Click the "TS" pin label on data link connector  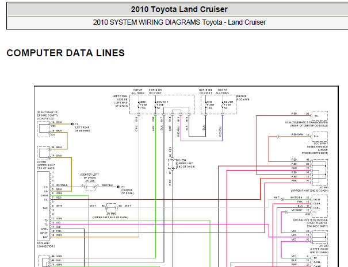coord(46,220)
